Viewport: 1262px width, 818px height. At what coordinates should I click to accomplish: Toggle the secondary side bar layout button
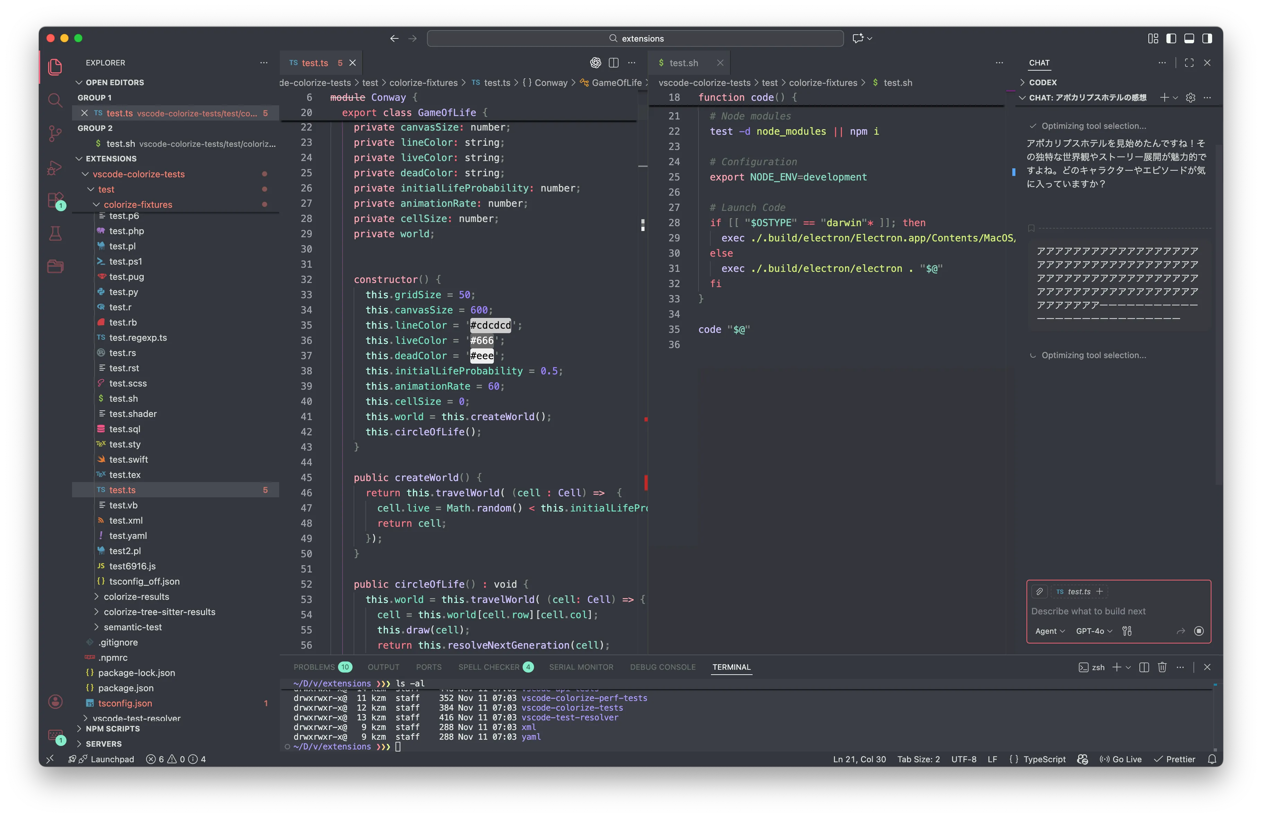click(1207, 38)
